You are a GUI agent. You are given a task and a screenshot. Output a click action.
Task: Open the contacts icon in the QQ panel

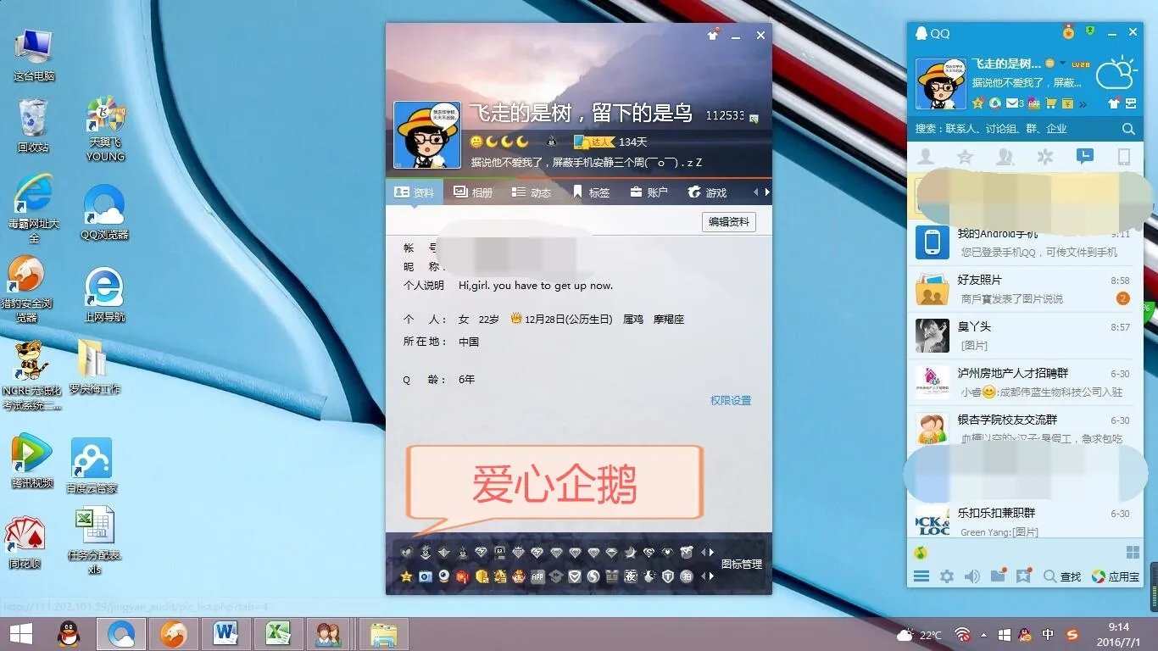pyautogui.click(x=925, y=156)
